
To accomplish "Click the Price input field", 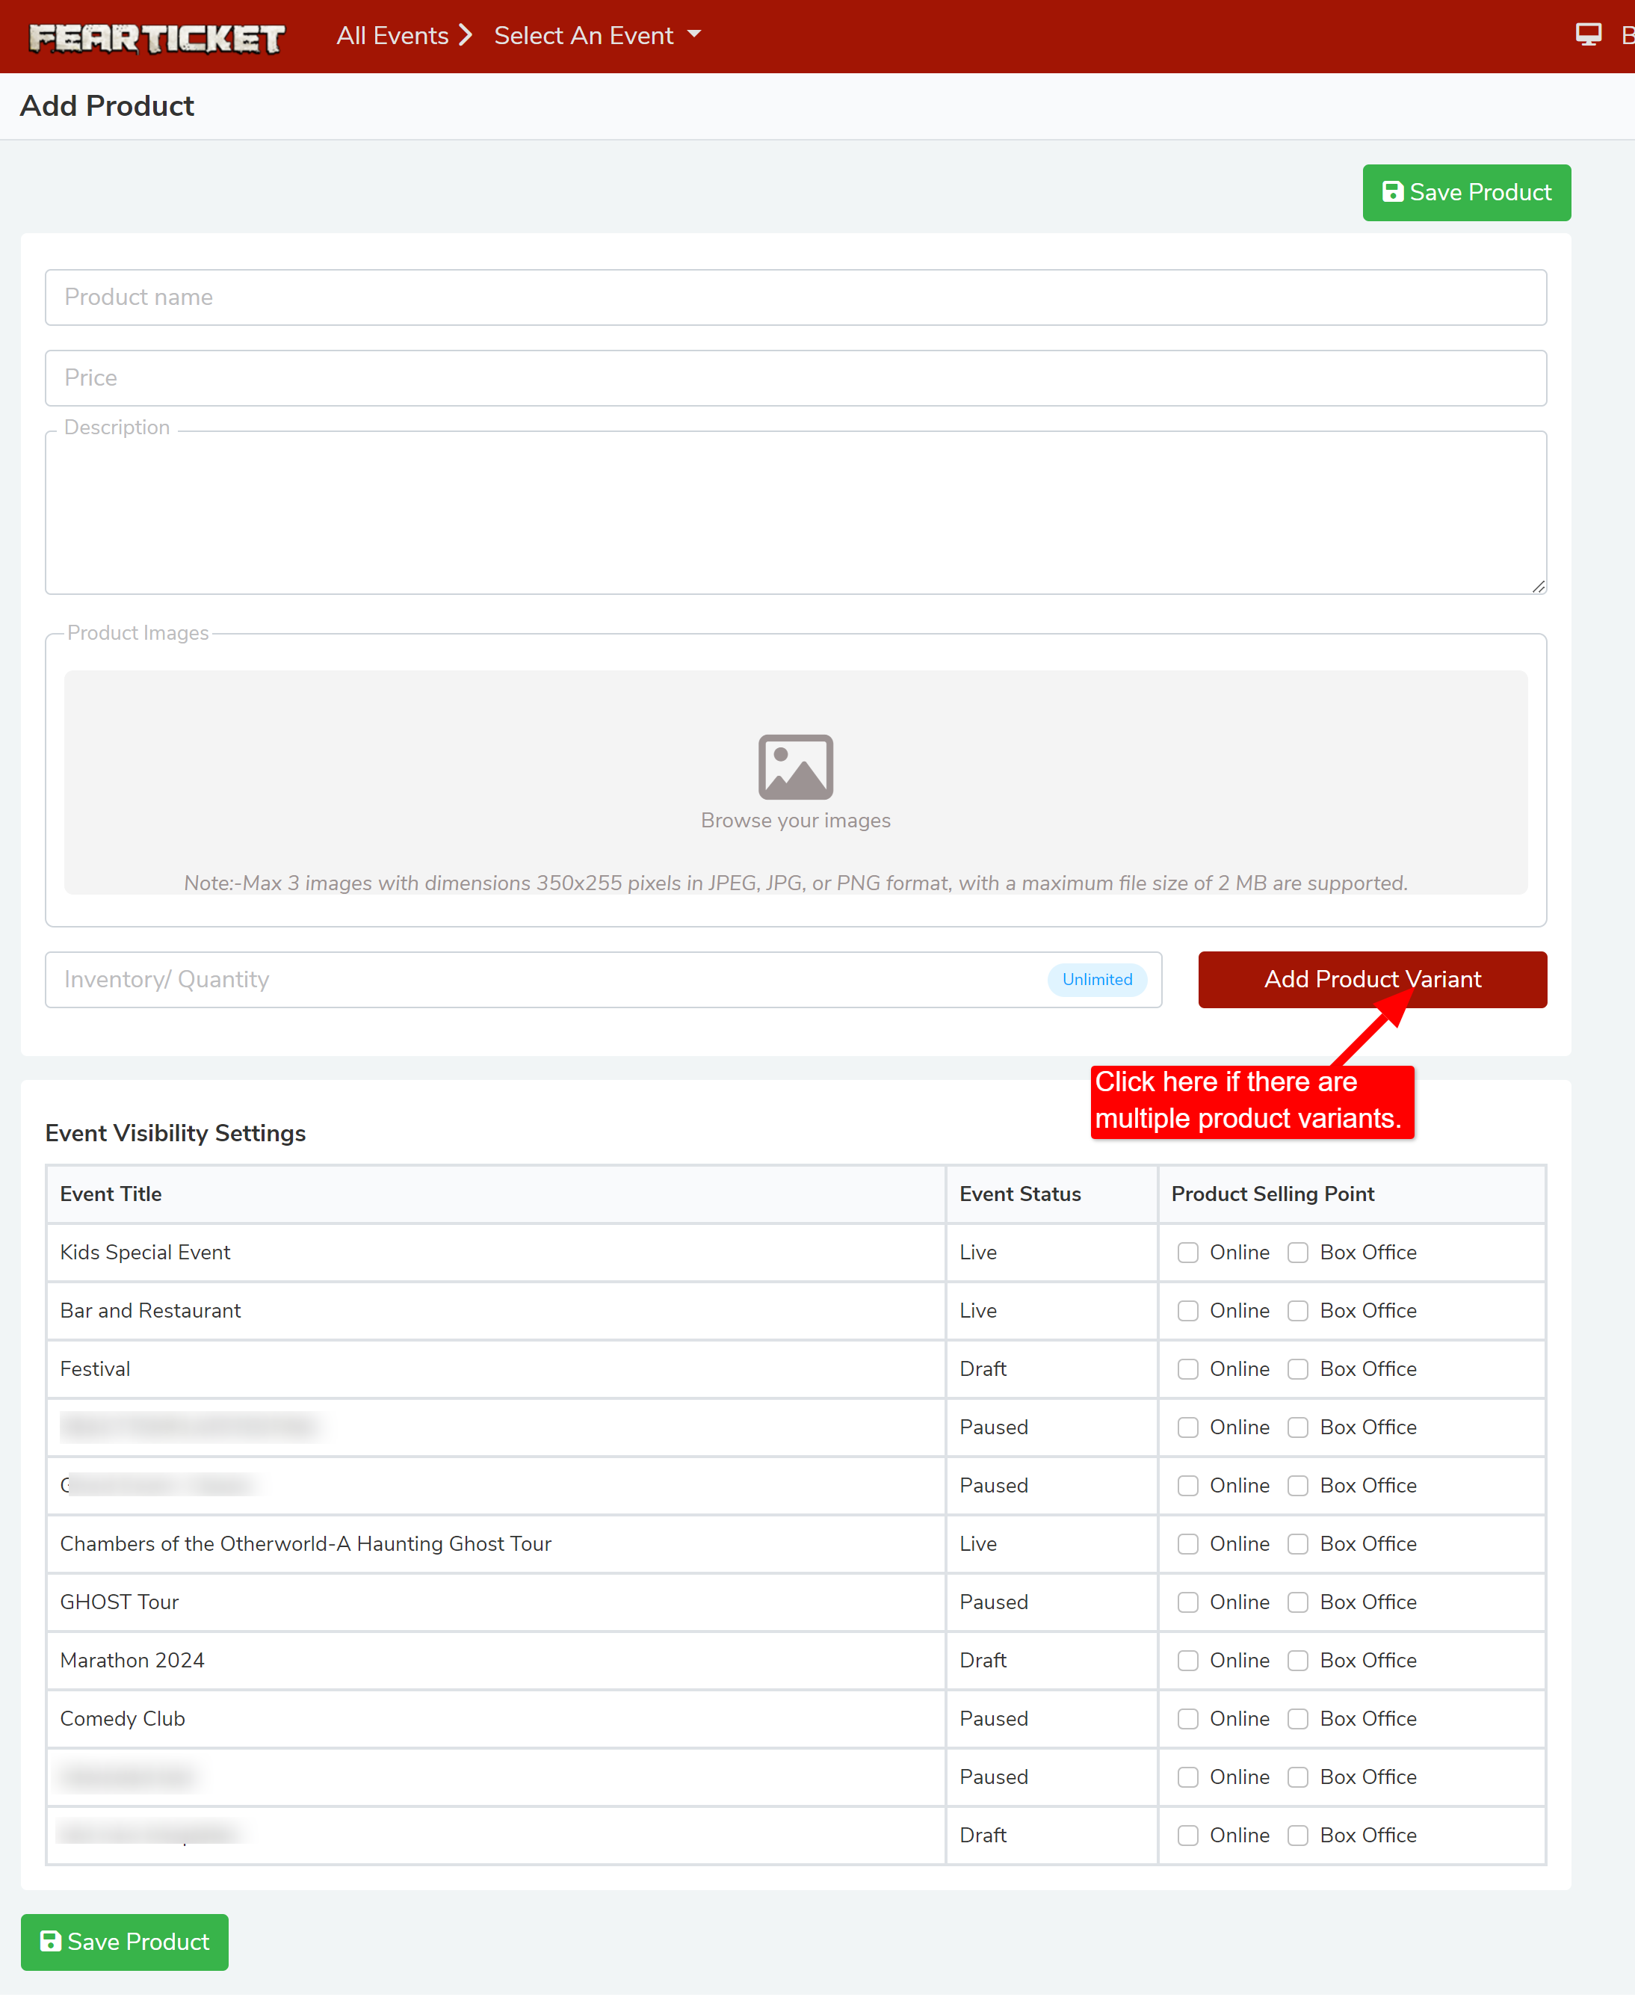I will (795, 377).
